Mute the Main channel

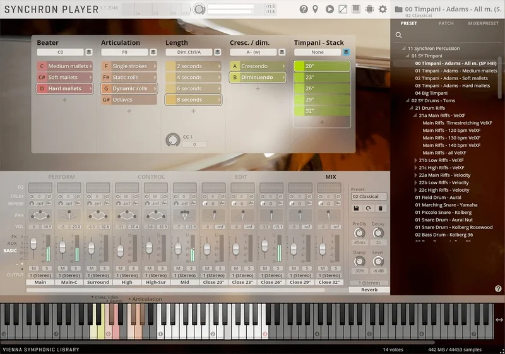click(34, 268)
